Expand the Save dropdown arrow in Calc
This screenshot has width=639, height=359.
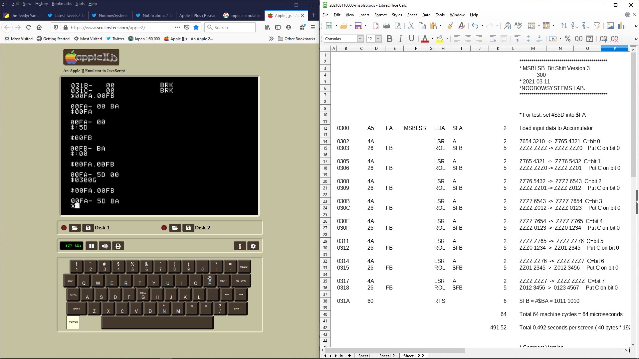tap(365, 26)
